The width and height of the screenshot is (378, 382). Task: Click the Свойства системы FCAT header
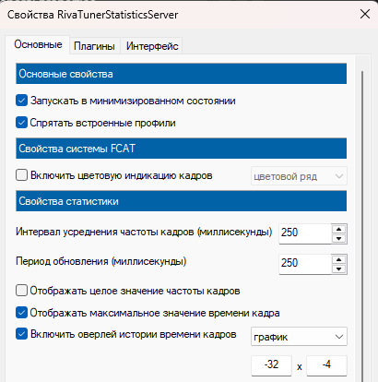[x=182, y=149]
